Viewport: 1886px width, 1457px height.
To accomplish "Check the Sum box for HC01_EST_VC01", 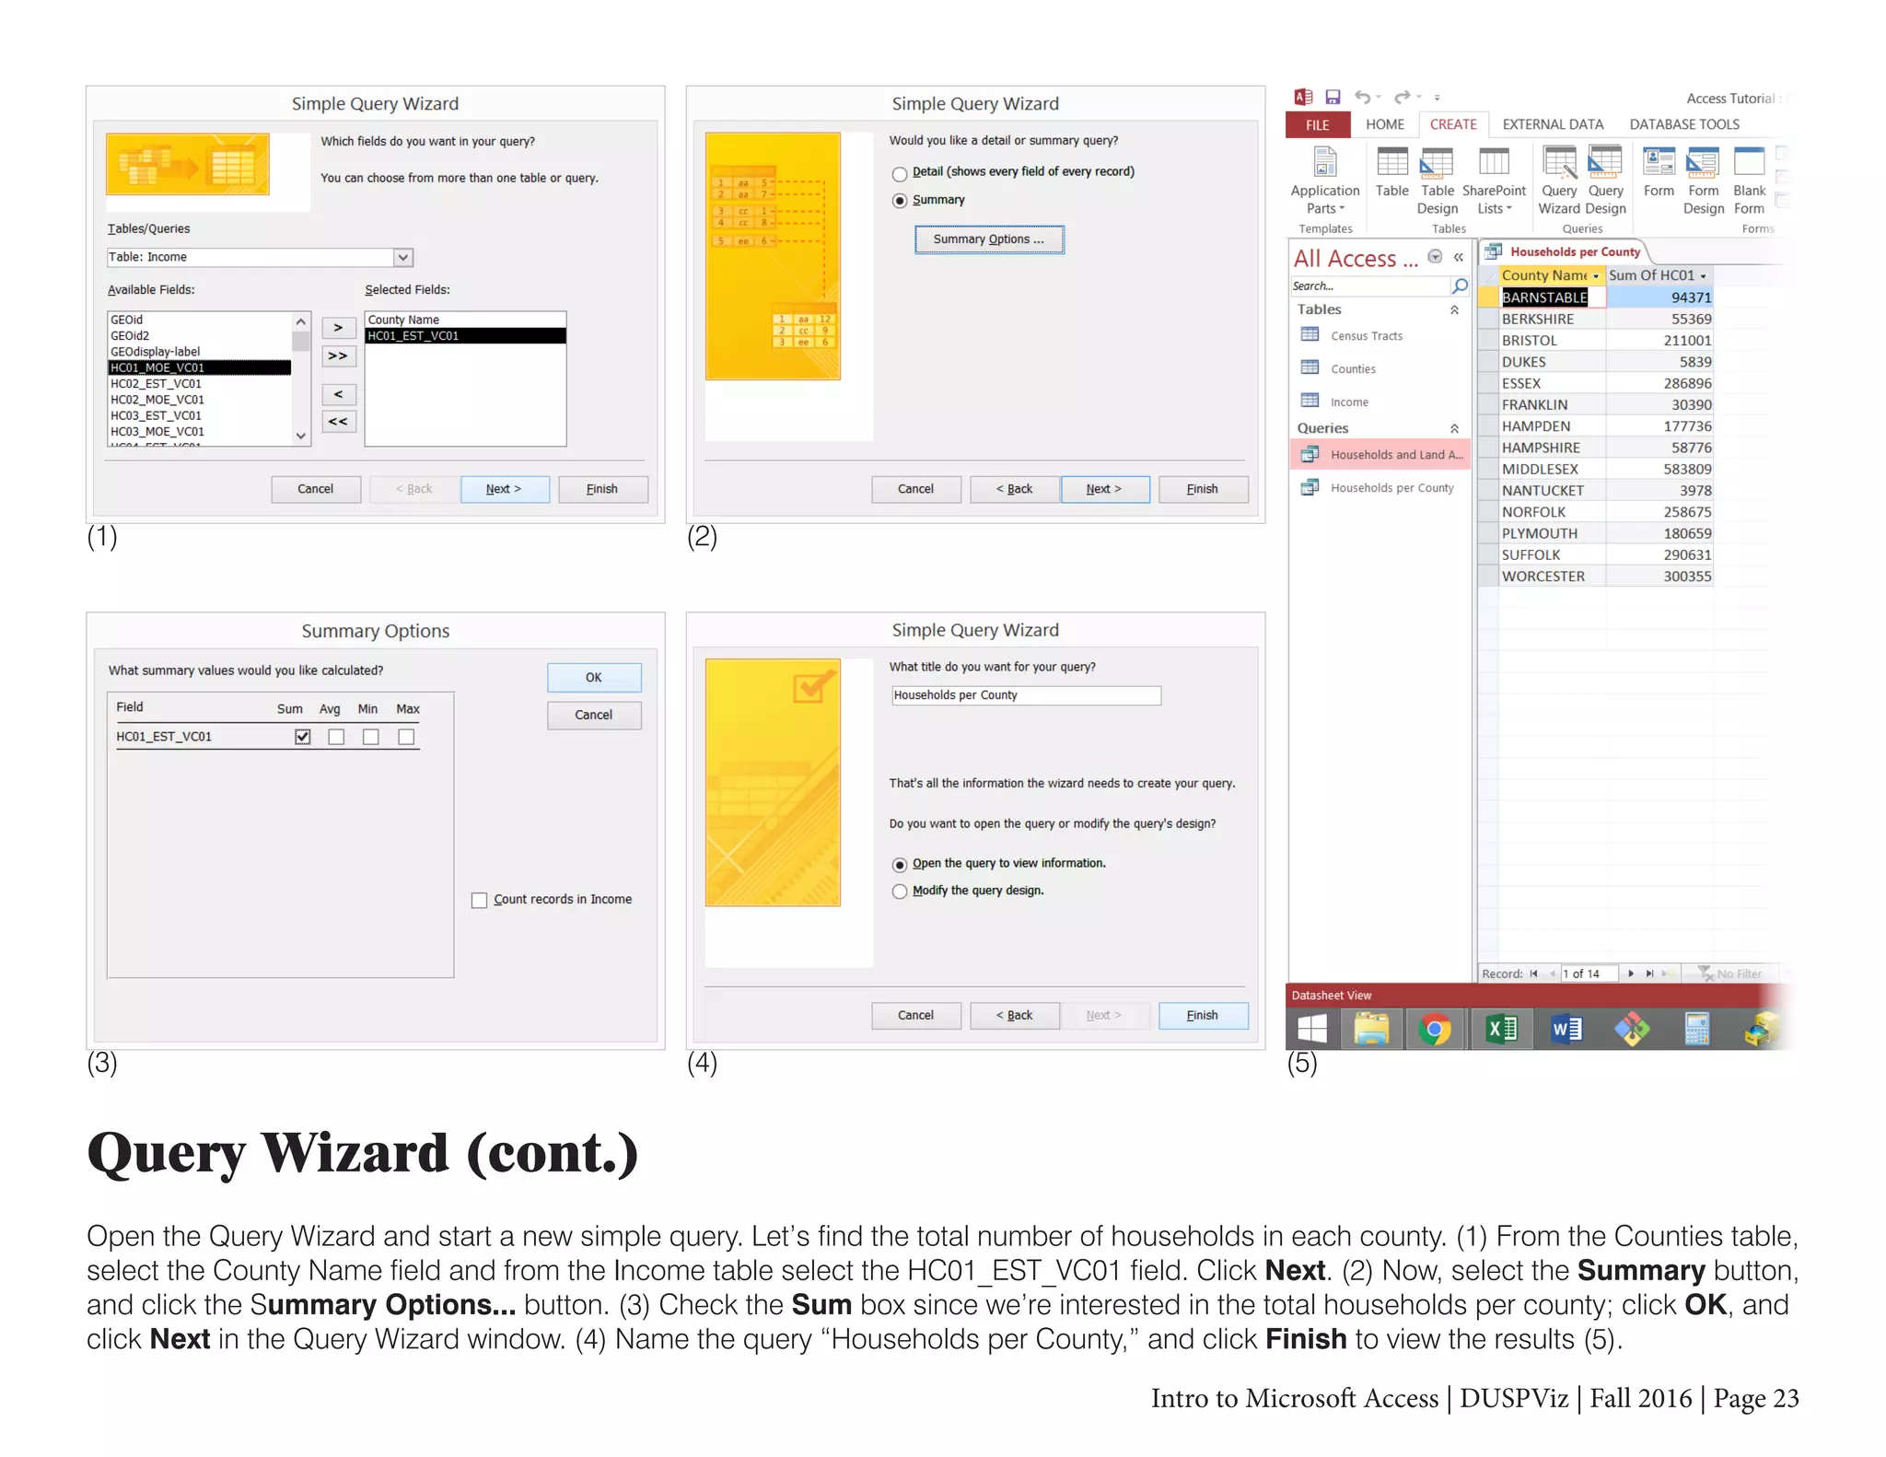I will coord(302,737).
